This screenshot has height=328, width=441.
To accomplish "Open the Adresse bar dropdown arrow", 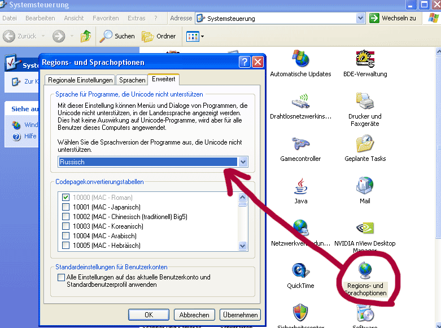I will 360,18.
